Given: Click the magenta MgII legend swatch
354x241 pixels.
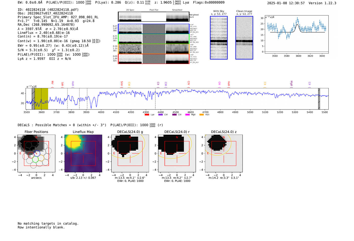Looking at the screenshot, I should coord(188,115).
